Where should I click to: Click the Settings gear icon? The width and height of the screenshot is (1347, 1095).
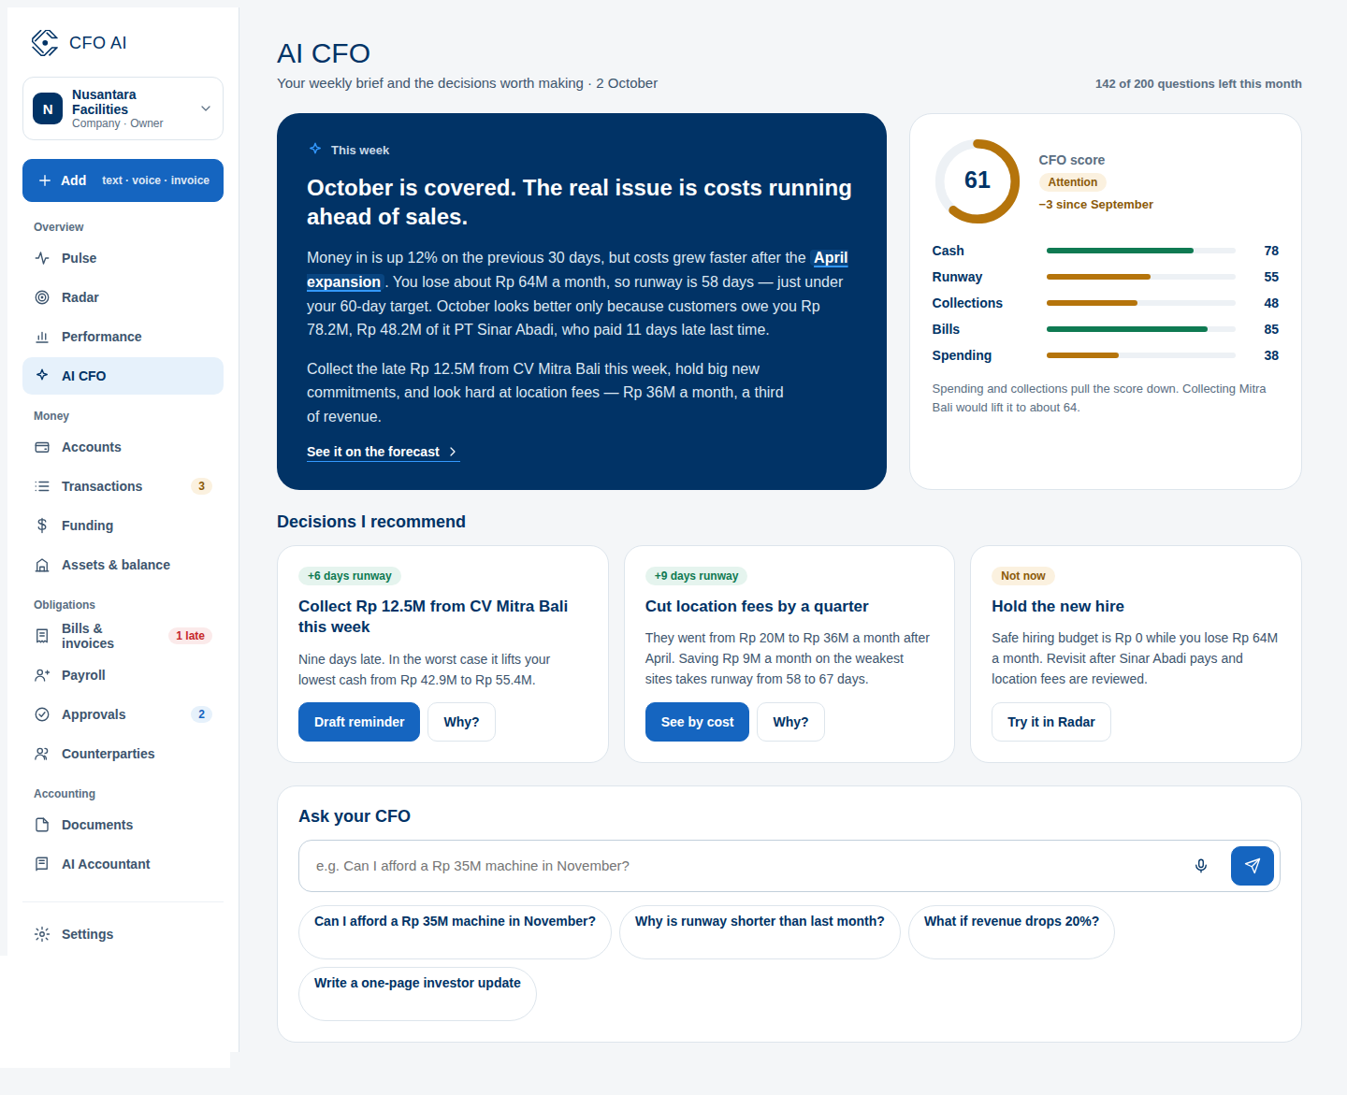[x=42, y=934]
